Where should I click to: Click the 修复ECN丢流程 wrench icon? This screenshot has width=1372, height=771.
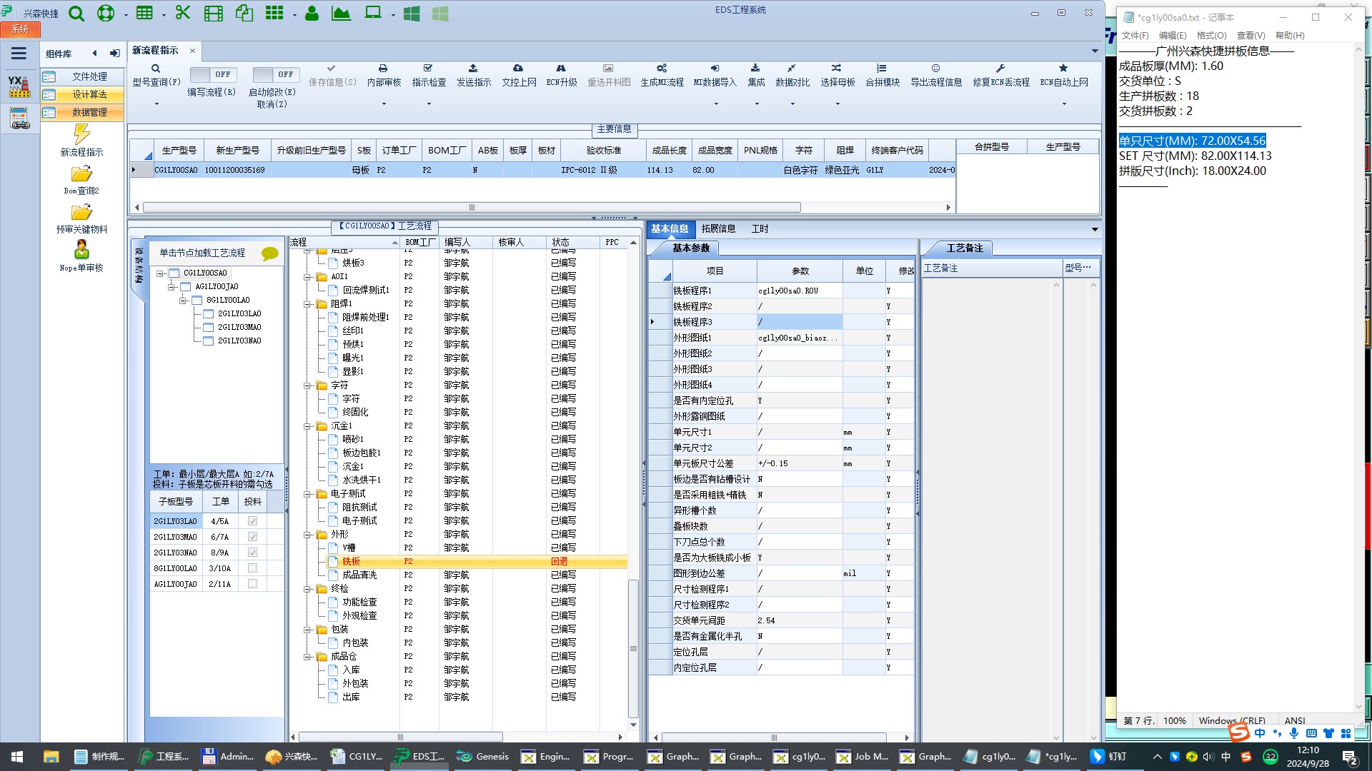pos(1000,69)
